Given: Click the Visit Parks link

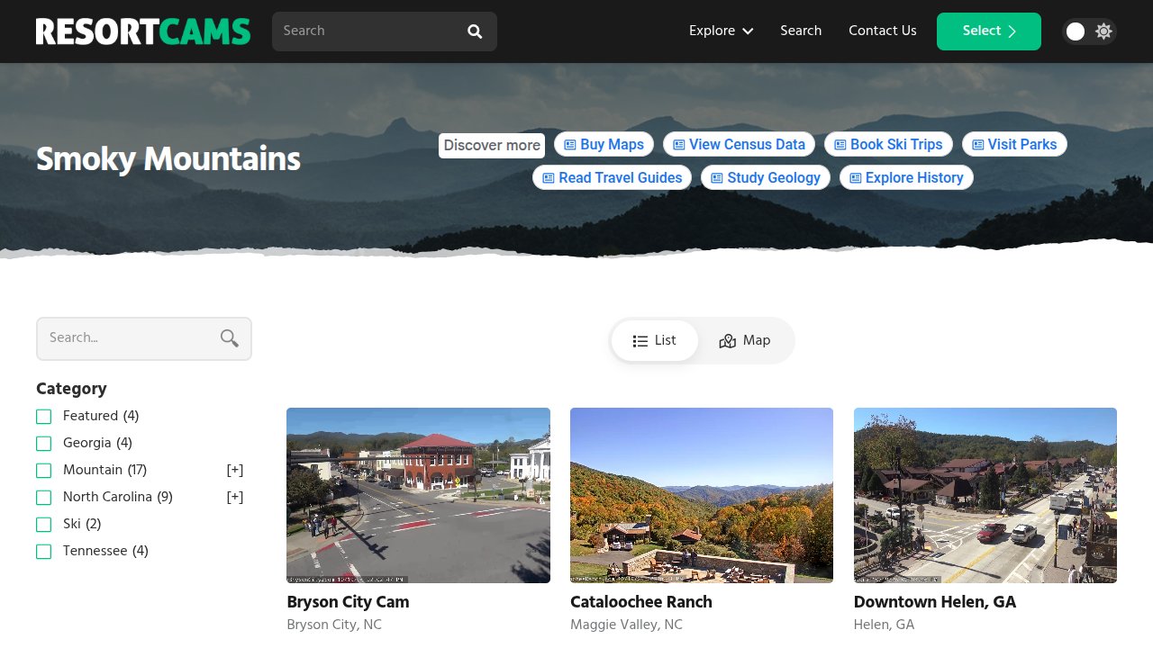Looking at the screenshot, I should pyautogui.click(x=1014, y=144).
